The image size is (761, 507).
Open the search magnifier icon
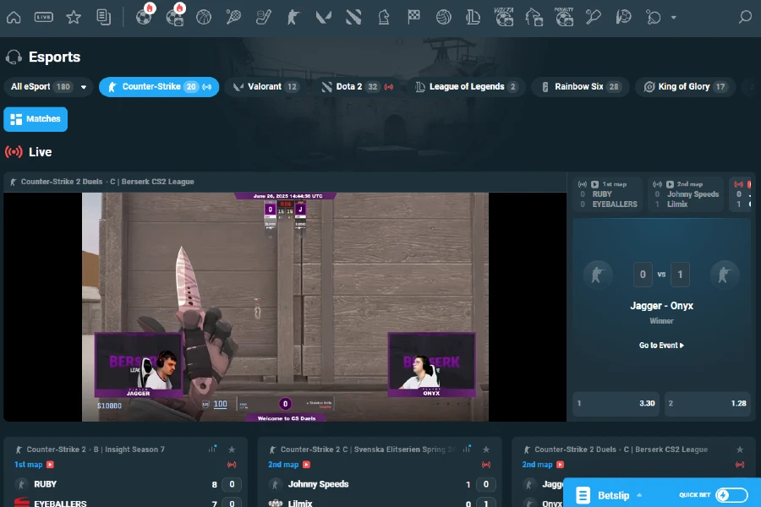point(744,17)
